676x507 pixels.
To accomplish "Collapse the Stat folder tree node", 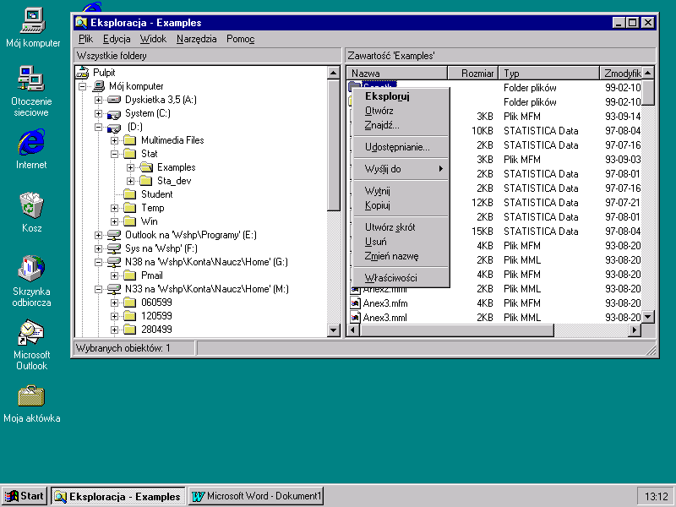I will (115, 154).
